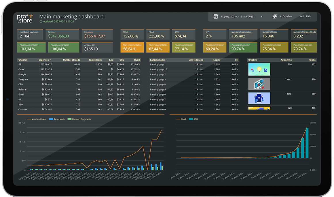Viewport: 334px width, 197px height.
Task: Sort the Landing name column
Action: [x=158, y=60]
